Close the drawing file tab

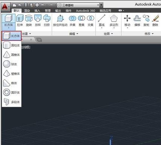[x=31, y=40]
